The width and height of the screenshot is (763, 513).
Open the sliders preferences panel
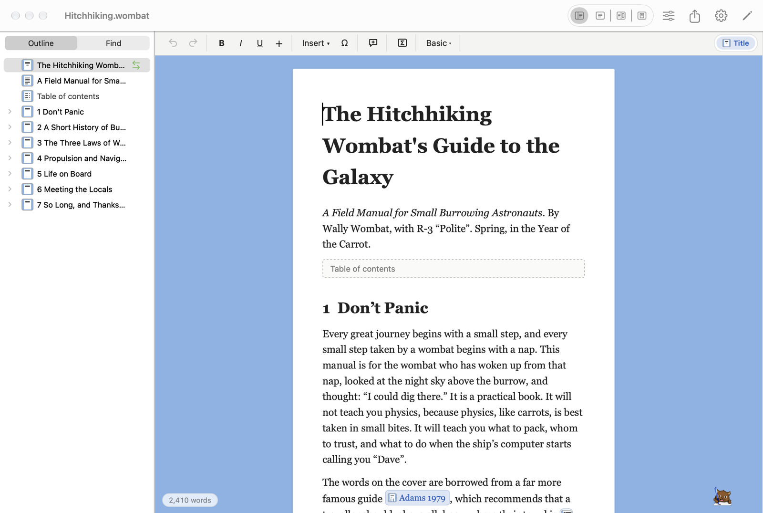click(x=669, y=16)
